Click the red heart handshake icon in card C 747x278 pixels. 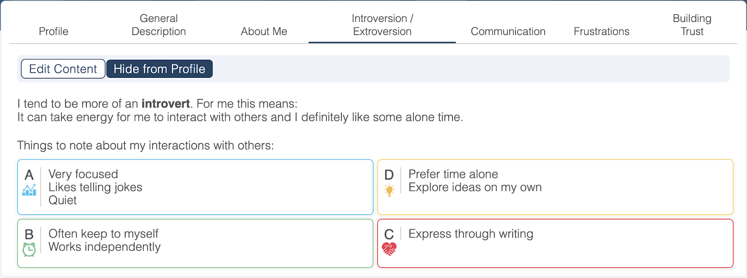click(389, 249)
